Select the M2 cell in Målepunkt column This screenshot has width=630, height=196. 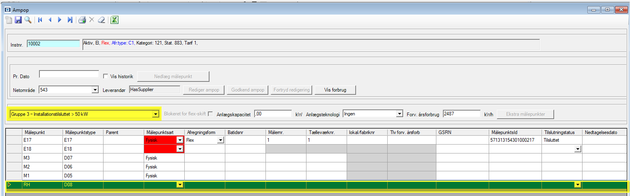(x=42, y=166)
